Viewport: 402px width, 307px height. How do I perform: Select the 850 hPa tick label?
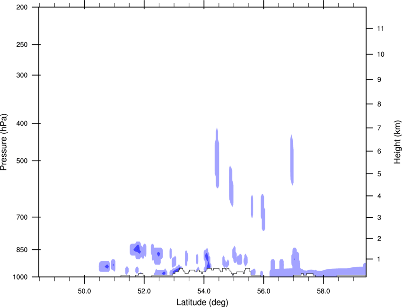point(22,250)
